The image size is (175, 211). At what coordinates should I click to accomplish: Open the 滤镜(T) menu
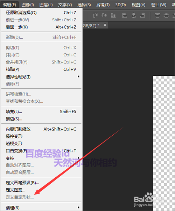click(103, 5)
